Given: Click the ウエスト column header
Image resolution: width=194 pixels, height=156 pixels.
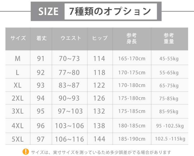Looking at the screenshot, I should click(71, 38).
